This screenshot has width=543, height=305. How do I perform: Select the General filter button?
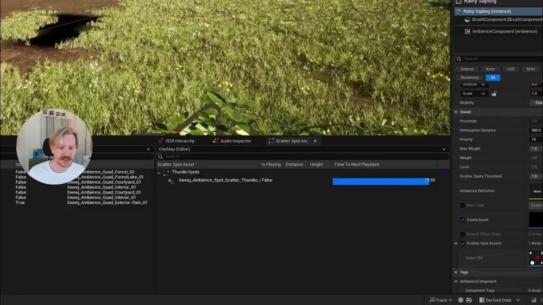(x=467, y=69)
